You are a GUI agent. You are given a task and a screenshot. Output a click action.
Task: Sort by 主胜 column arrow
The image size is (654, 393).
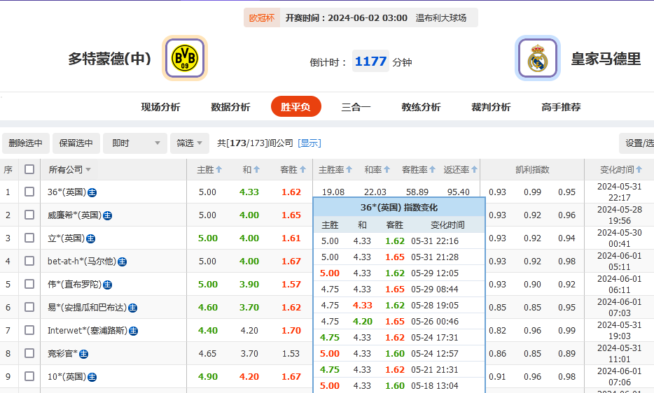(219, 170)
